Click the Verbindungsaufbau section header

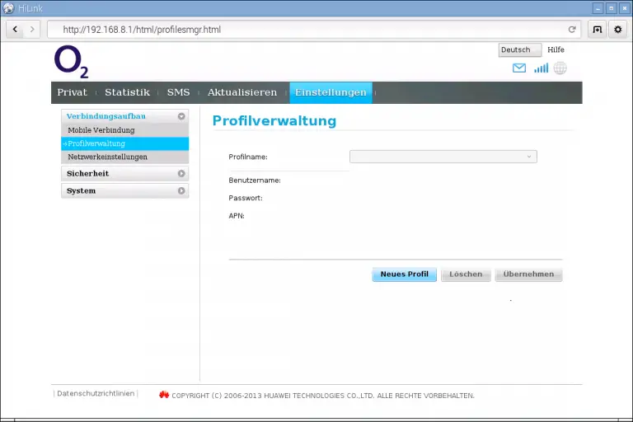pyautogui.click(x=124, y=116)
